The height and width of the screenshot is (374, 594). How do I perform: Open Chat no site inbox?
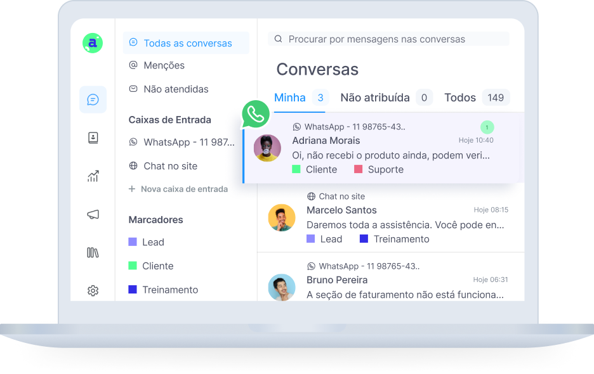click(163, 166)
